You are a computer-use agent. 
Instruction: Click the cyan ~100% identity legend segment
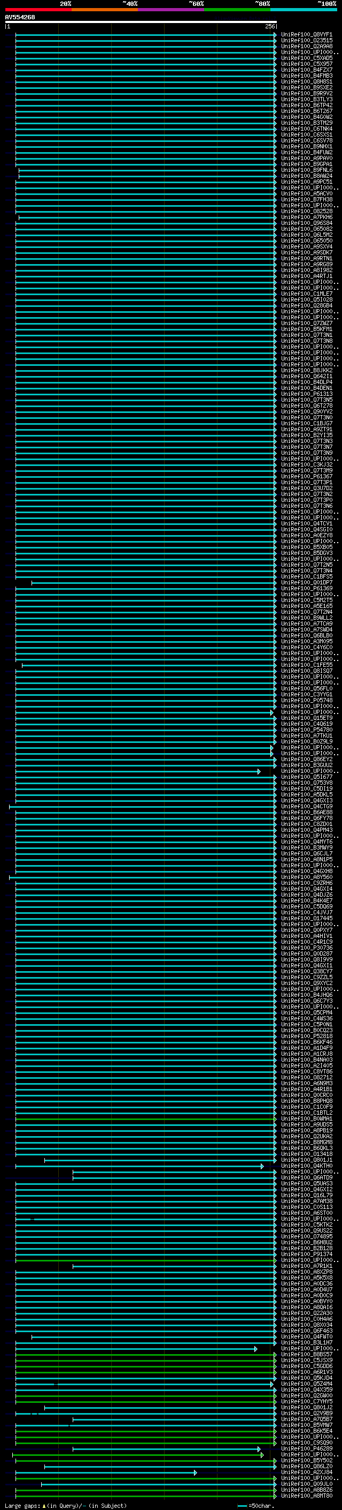coord(304,10)
